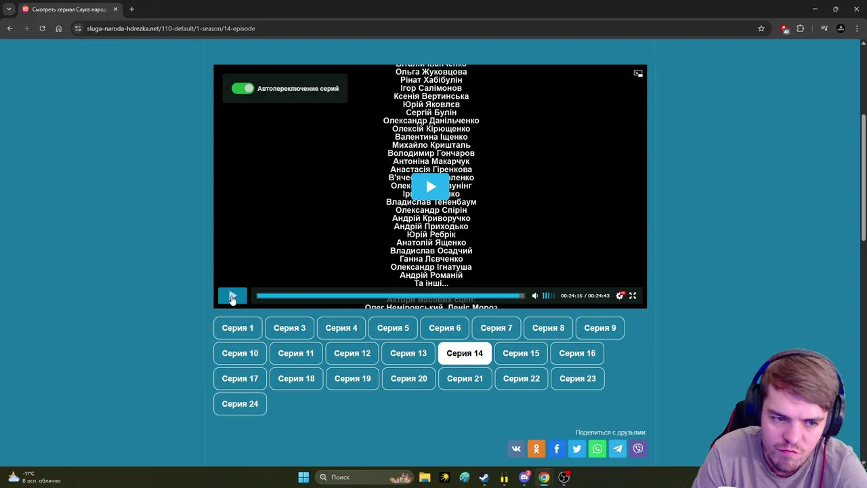The height and width of the screenshot is (488, 867).
Task: Select Серия 20
Action: [408, 378]
